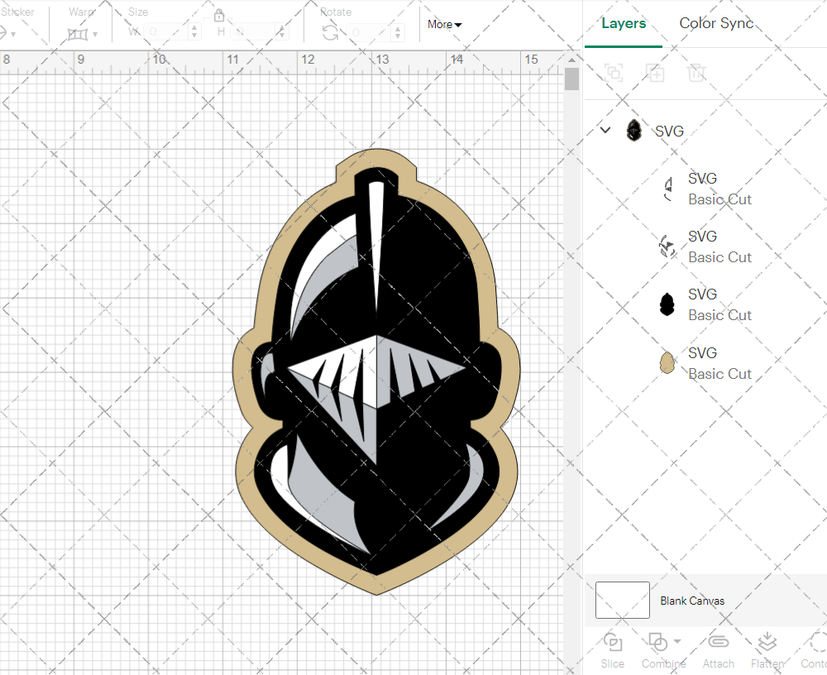
Task: Select the tan outline layer swatch
Action: (667, 362)
